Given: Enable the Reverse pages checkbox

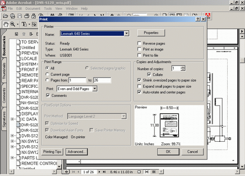Looking at the screenshot, I should tap(139, 43).
